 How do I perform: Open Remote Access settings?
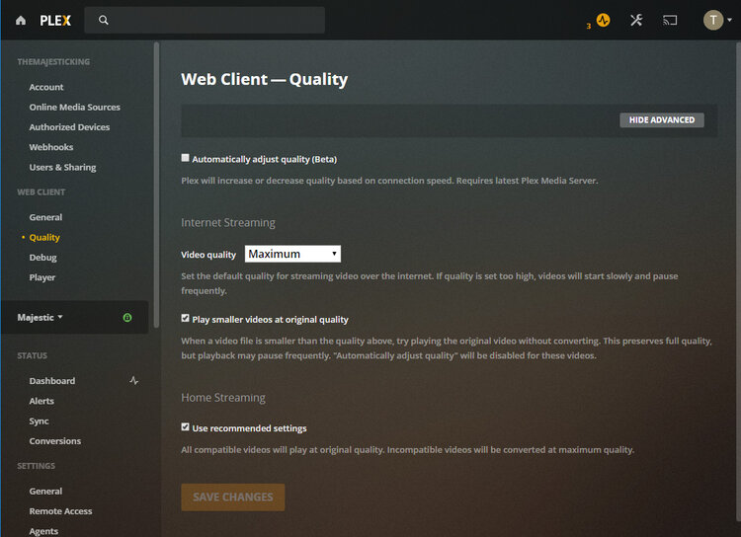60,511
